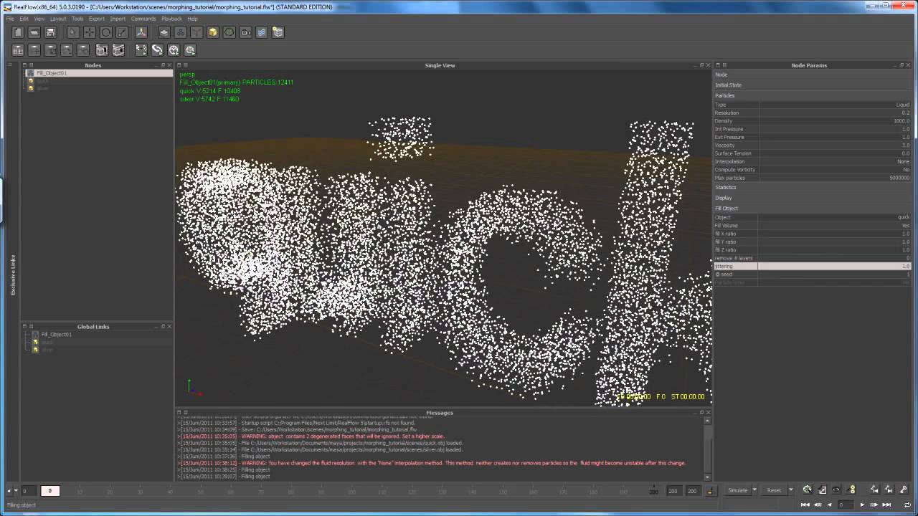Toggle Compute Vorticity value No
The height and width of the screenshot is (516, 918).
tap(835, 170)
